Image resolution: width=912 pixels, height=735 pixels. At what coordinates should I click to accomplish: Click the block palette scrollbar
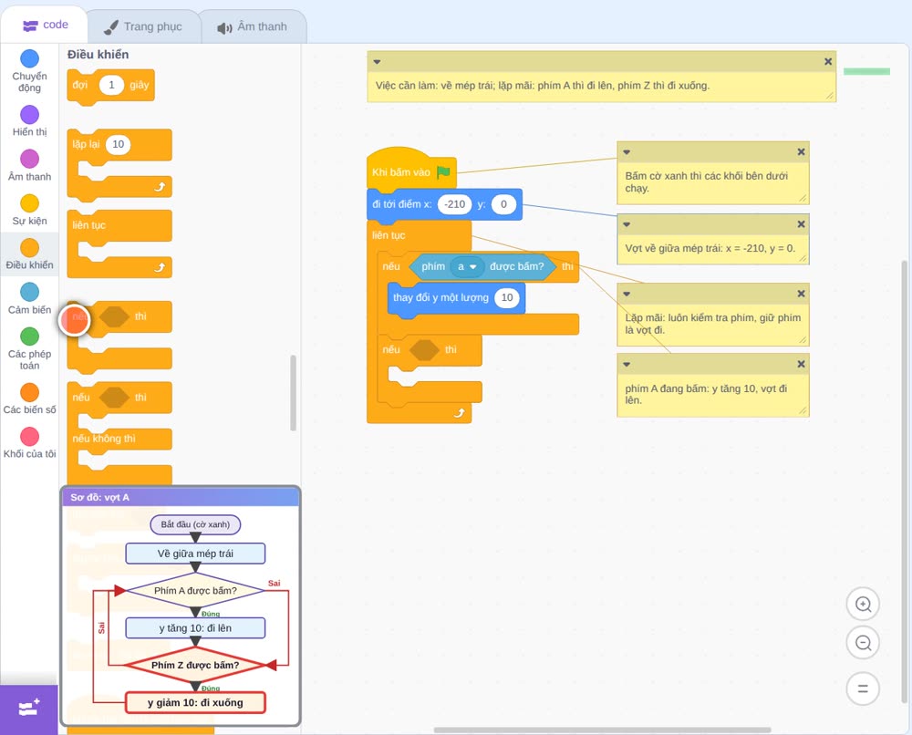tap(293, 393)
